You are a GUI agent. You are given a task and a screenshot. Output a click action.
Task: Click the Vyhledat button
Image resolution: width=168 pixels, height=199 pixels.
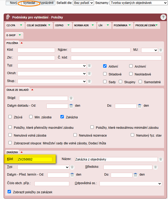pyautogui.click(x=29, y=3)
